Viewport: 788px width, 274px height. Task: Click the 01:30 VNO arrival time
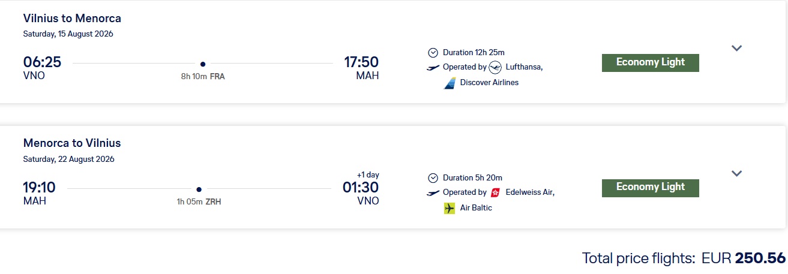pyautogui.click(x=361, y=188)
